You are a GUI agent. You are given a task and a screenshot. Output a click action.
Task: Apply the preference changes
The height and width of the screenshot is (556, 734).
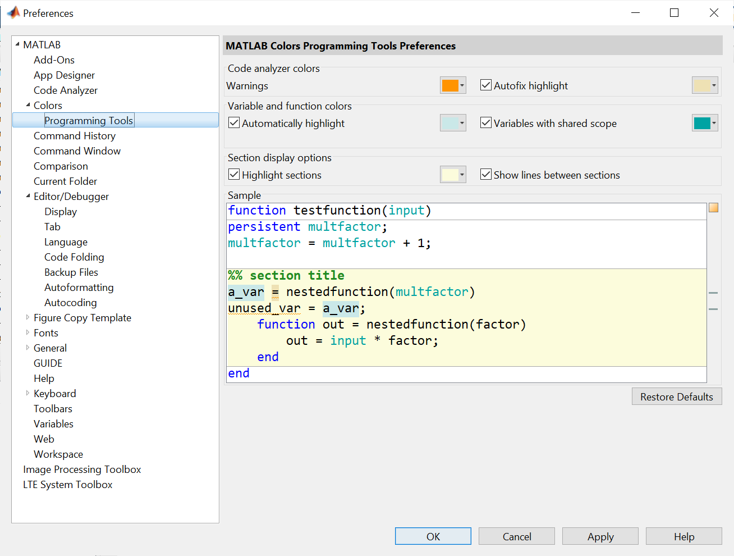pos(600,536)
